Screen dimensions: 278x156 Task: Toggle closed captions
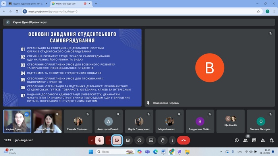coord(128,140)
